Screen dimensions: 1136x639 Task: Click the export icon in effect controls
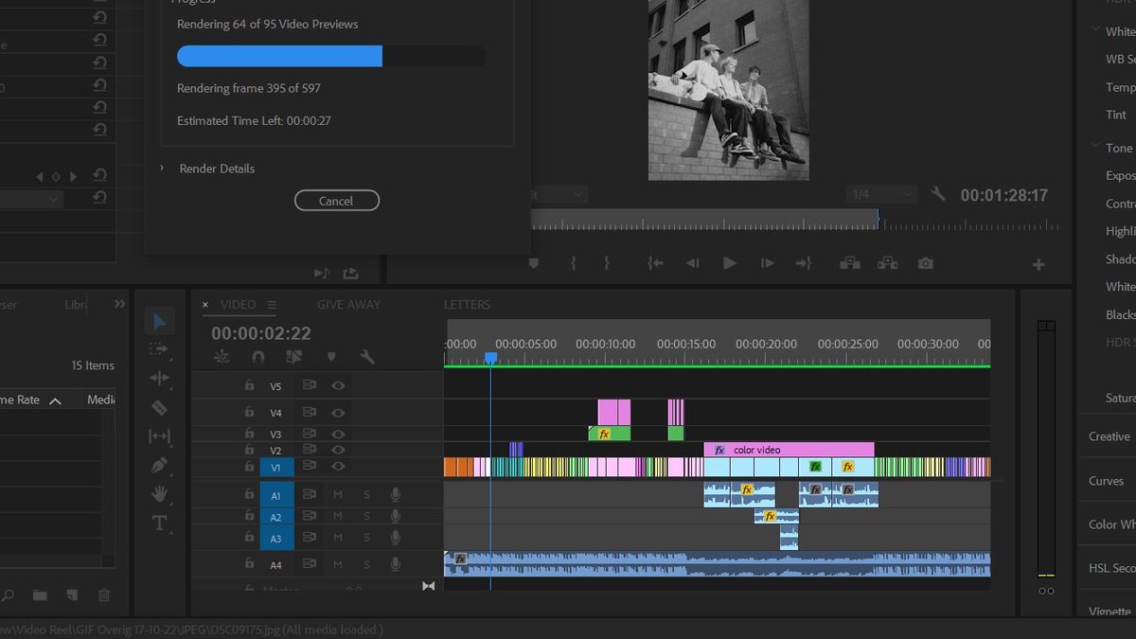[x=351, y=273]
